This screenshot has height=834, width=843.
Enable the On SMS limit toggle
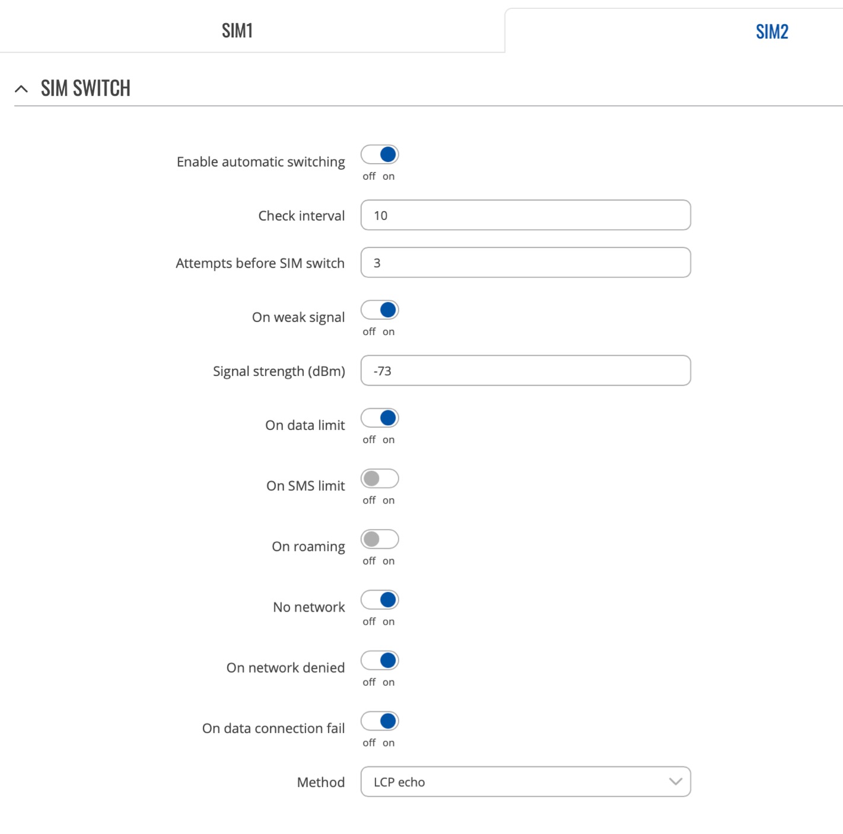(380, 479)
